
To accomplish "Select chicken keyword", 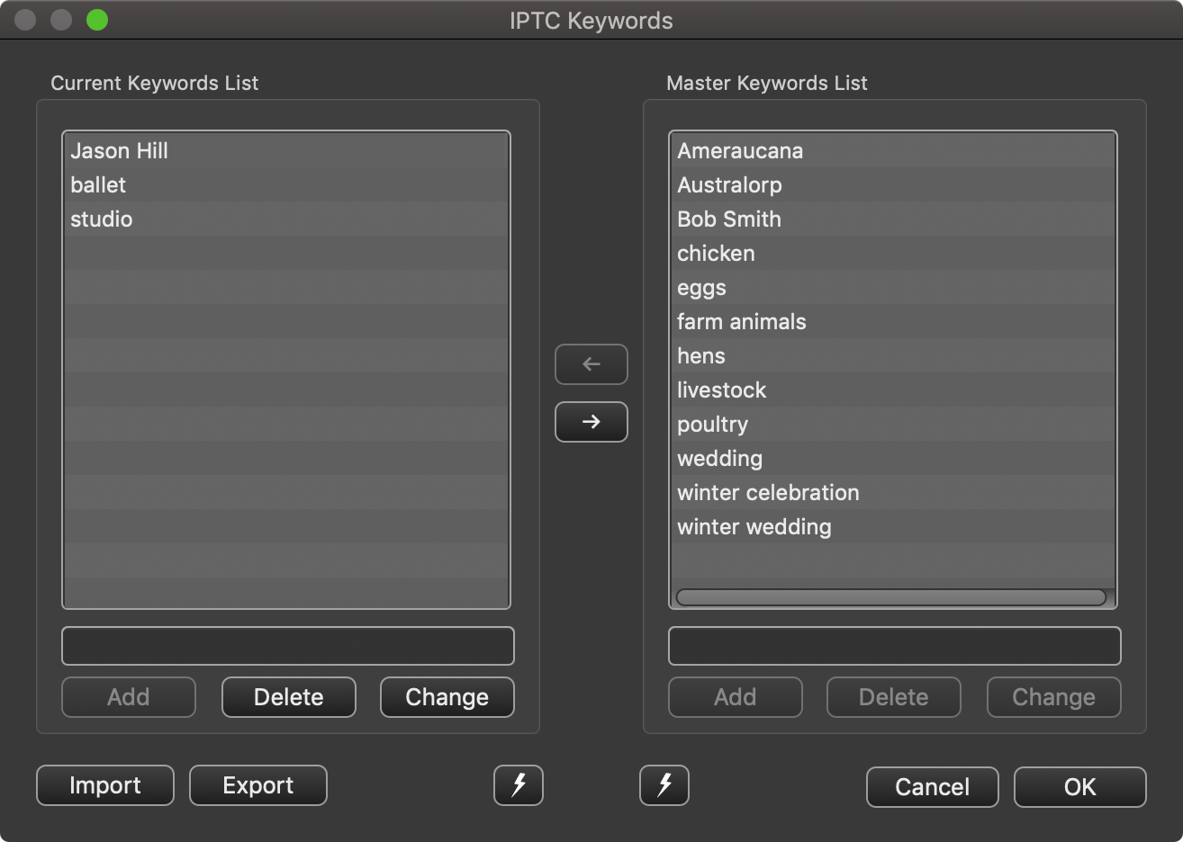I will tap(893, 253).
